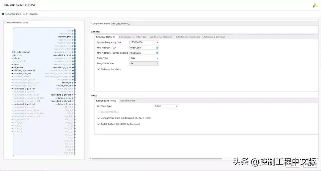Click the IP Location folder icon

coord(24,14)
